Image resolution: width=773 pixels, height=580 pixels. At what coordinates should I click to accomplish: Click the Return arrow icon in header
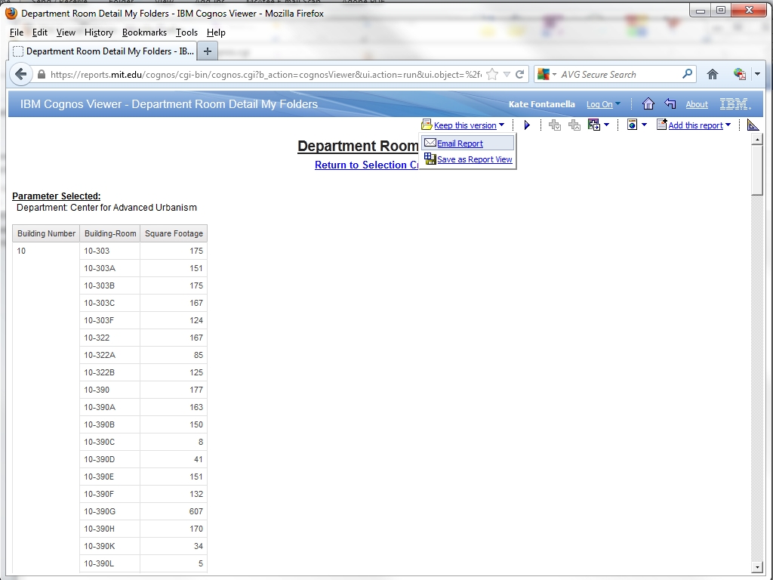[670, 104]
